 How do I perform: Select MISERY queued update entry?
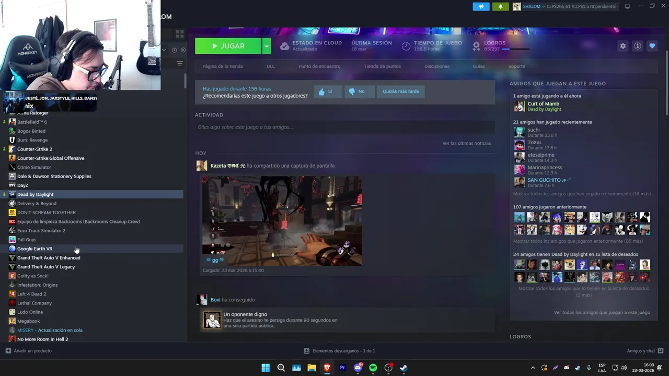coord(91,330)
